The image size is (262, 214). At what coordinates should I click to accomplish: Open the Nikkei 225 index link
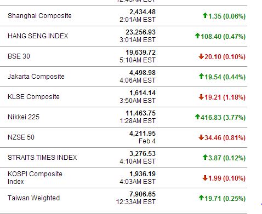pos(24,117)
